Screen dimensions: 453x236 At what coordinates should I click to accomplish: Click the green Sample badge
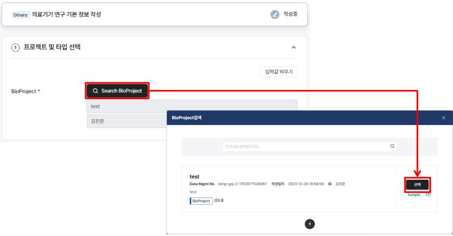tap(414, 194)
